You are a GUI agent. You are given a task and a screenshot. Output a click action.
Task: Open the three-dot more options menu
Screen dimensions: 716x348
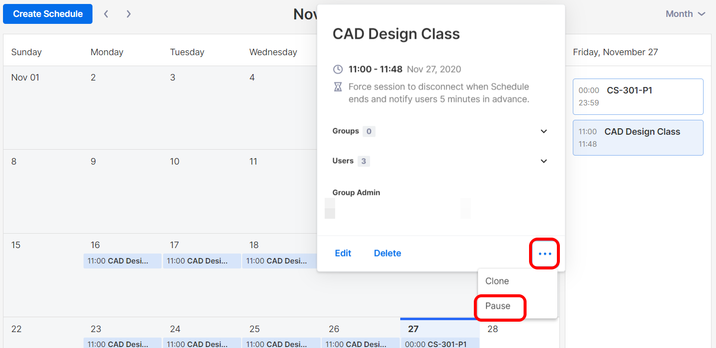tap(545, 254)
